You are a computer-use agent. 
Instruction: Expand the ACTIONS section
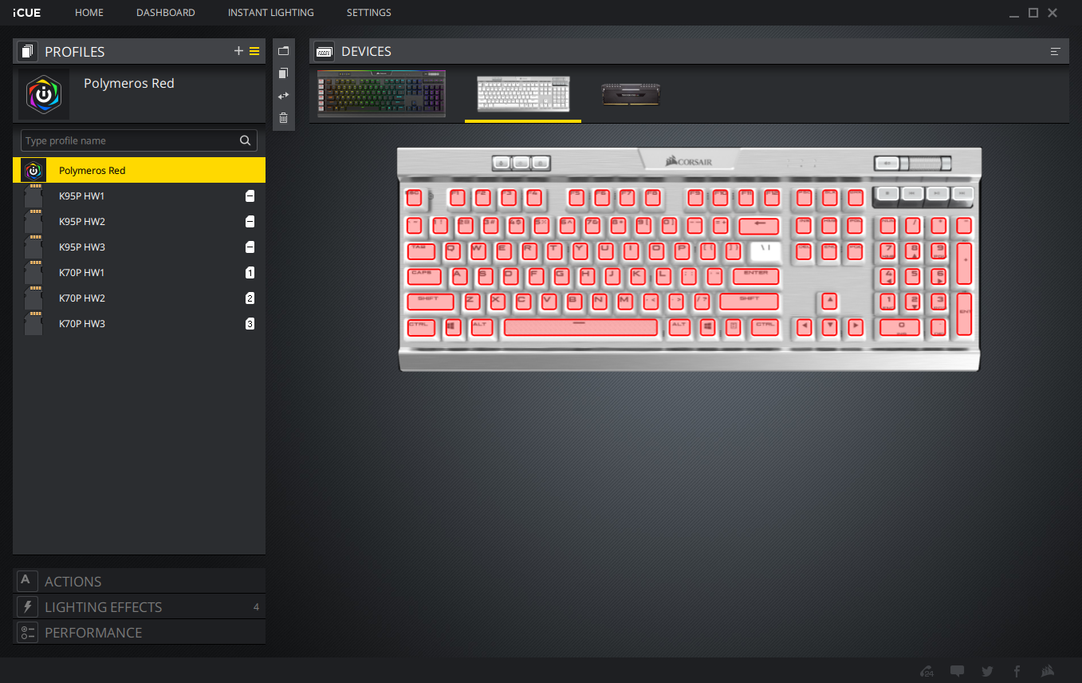(x=140, y=581)
